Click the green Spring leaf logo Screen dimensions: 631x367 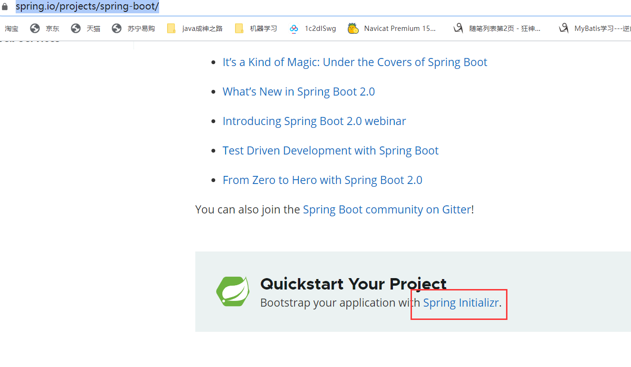click(233, 291)
